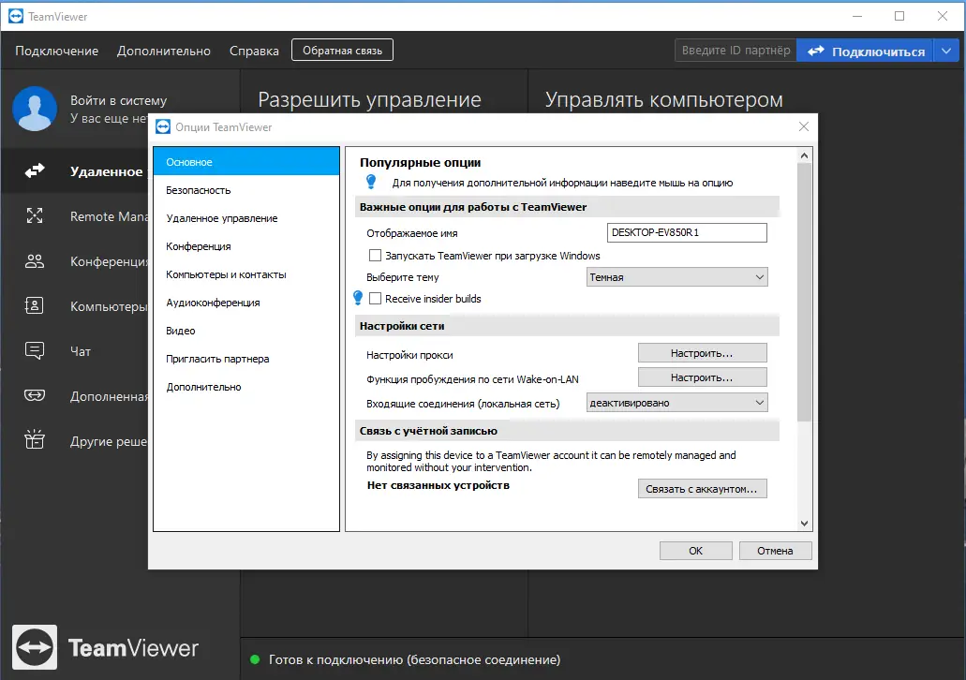Open the Чат speech bubble icon

click(x=35, y=350)
